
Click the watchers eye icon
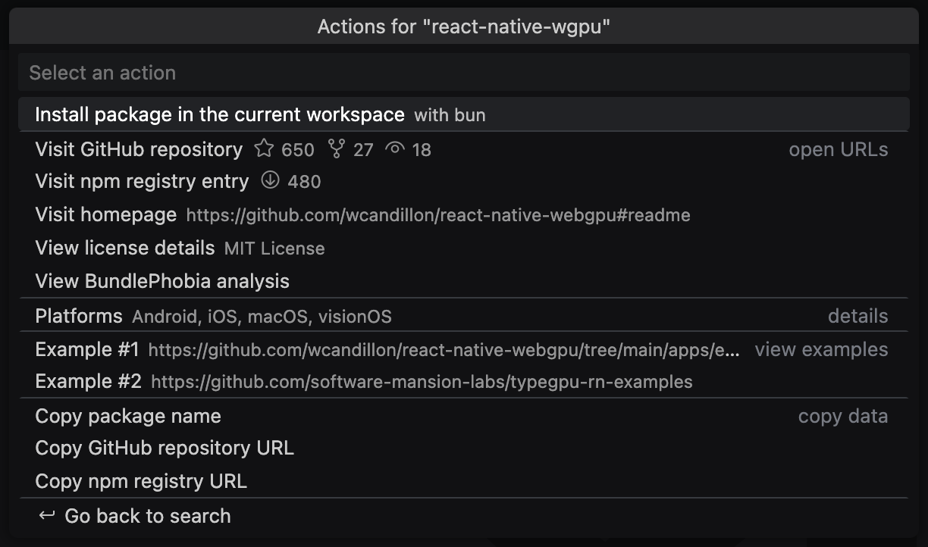[x=395, y=148]
